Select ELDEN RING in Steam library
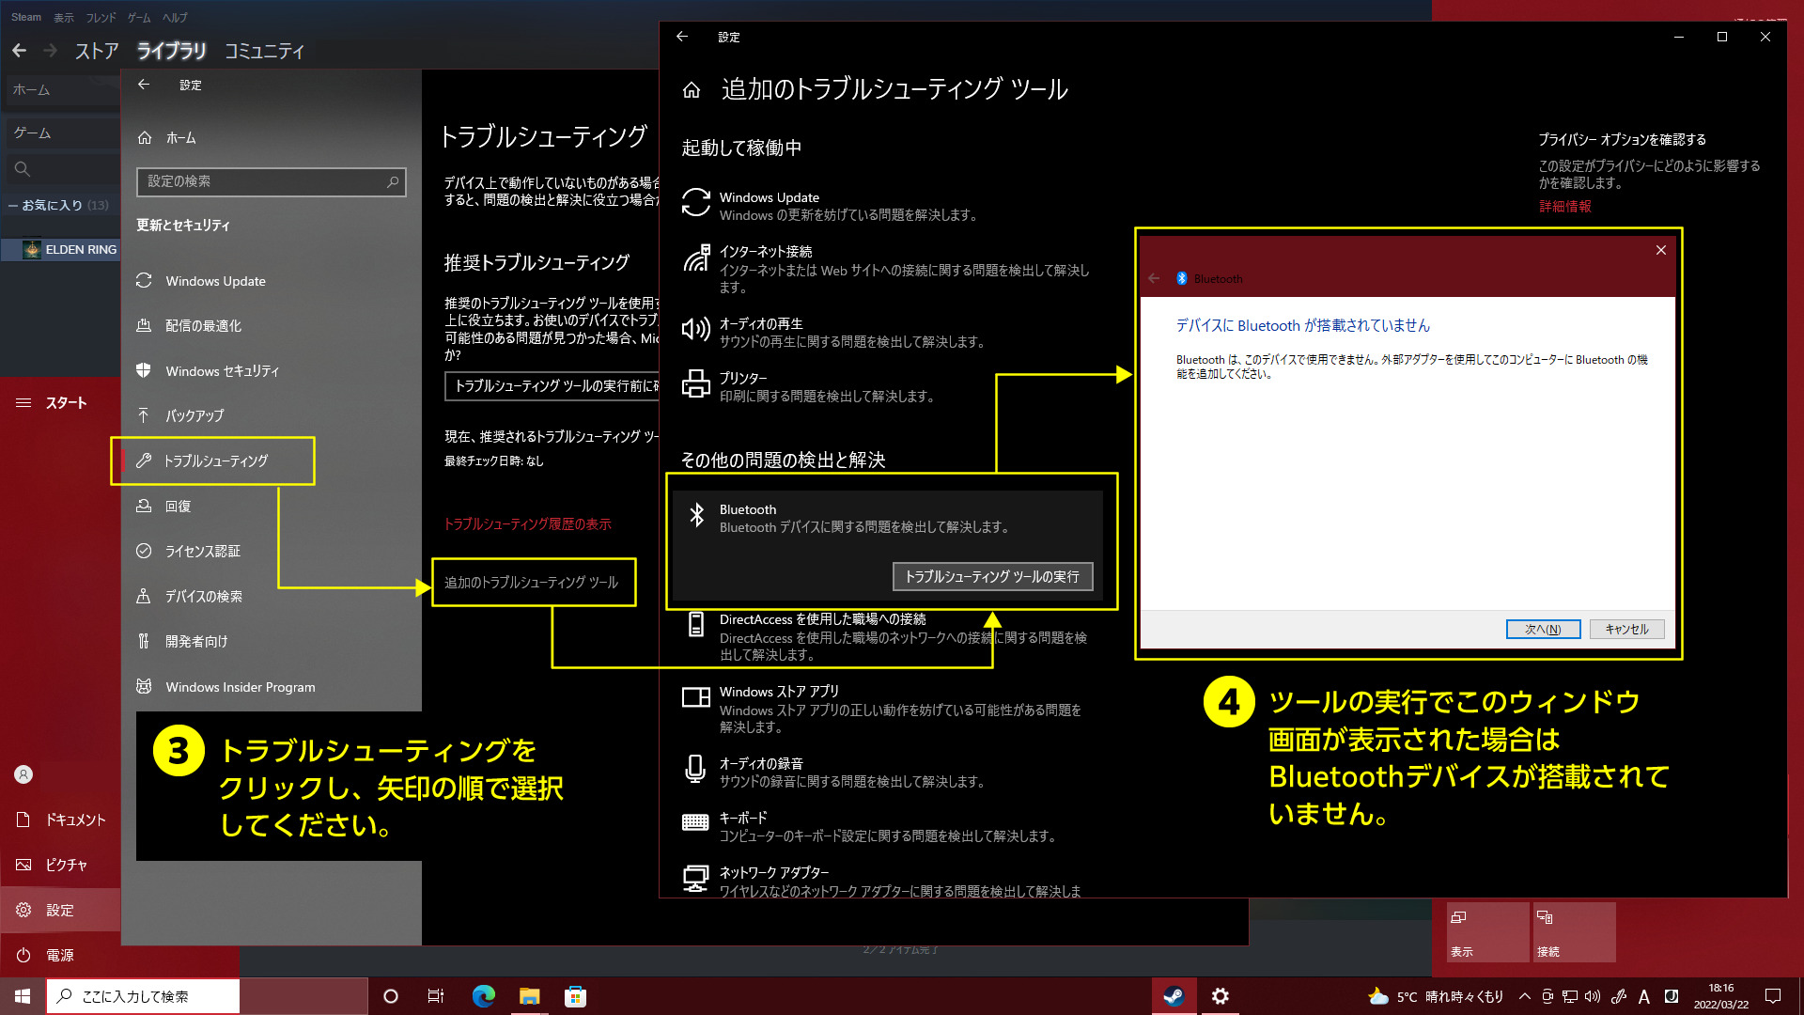The width and height of the screenshot is (1804, 1015). point(61,250)
